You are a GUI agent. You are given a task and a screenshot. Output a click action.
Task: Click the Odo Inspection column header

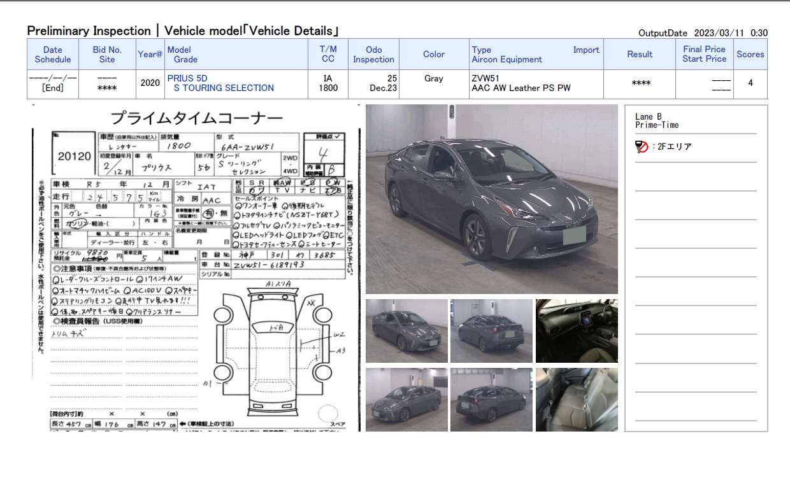coord(373,54)
